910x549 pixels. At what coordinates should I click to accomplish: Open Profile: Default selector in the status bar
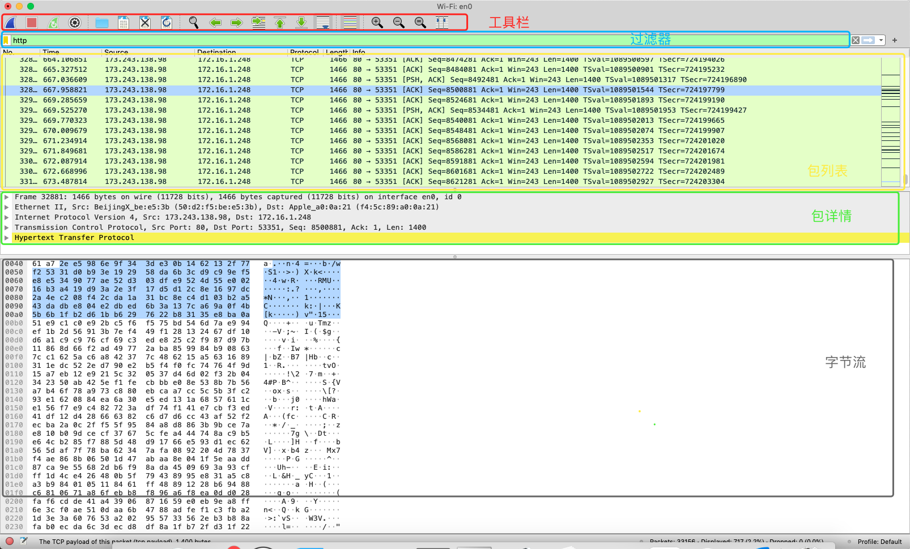[x=879, y=542]
